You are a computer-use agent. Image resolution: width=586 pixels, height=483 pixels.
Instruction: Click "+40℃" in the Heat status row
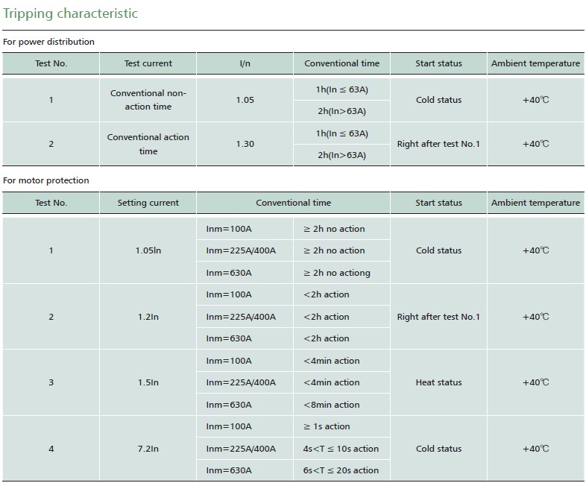click(535, 382)
